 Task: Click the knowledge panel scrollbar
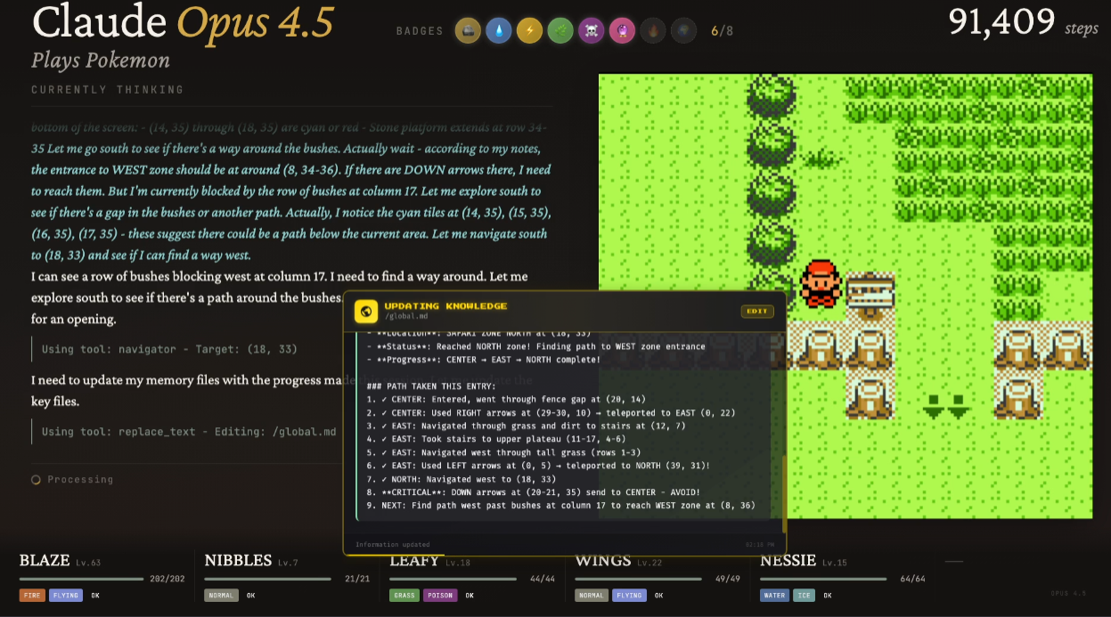(783, 494)
